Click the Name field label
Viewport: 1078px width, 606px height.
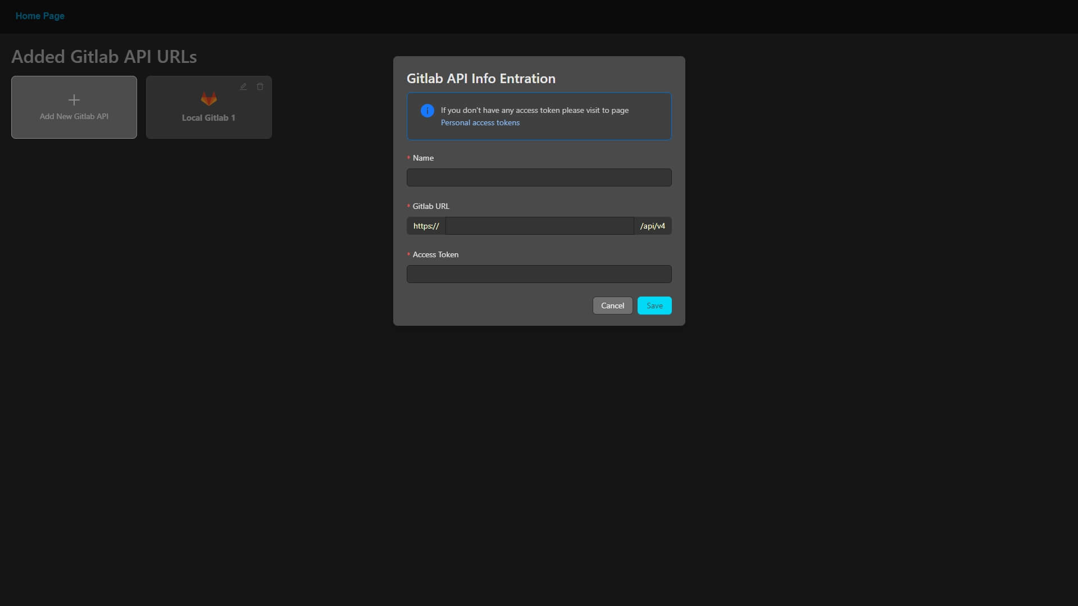coord(423,158)
